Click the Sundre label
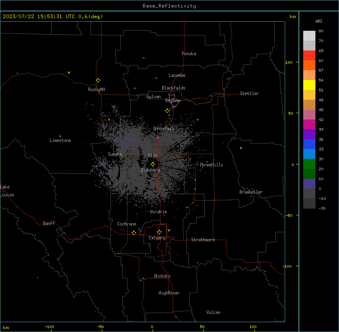Screen dimensions: 339x332 pos(115,154)
